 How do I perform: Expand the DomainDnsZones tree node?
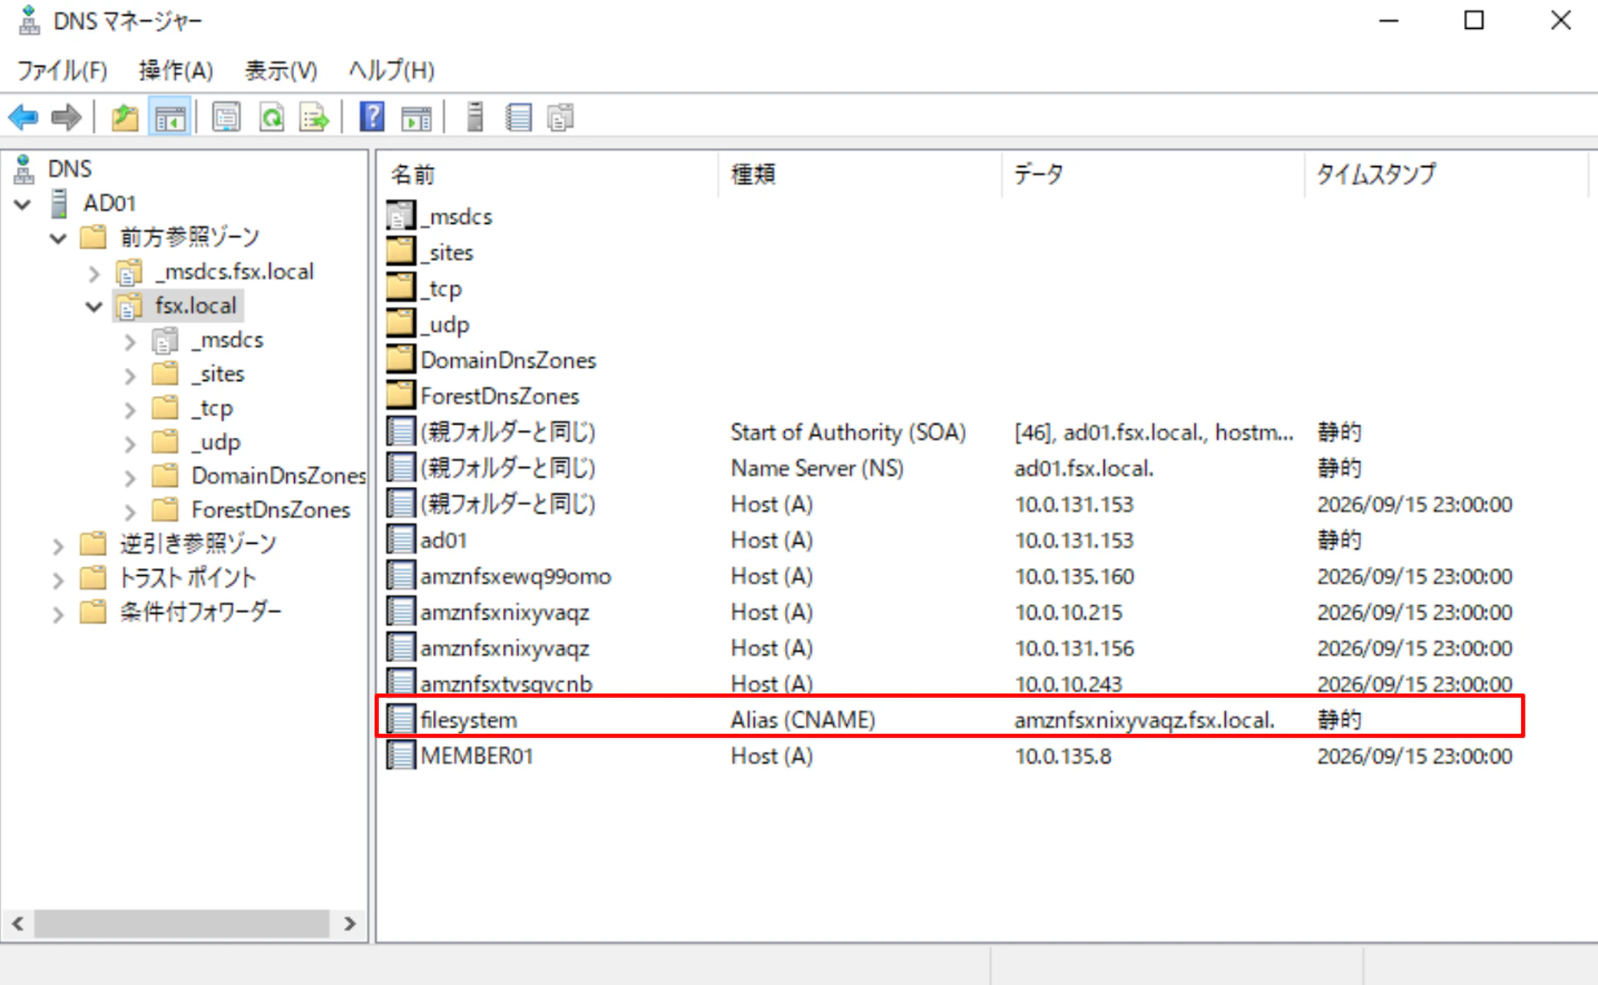[x=130, y=478]
